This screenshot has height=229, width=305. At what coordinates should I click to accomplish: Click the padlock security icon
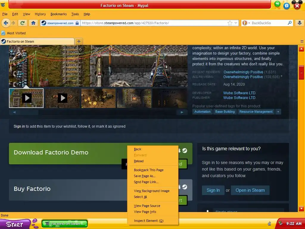(77, 23)
